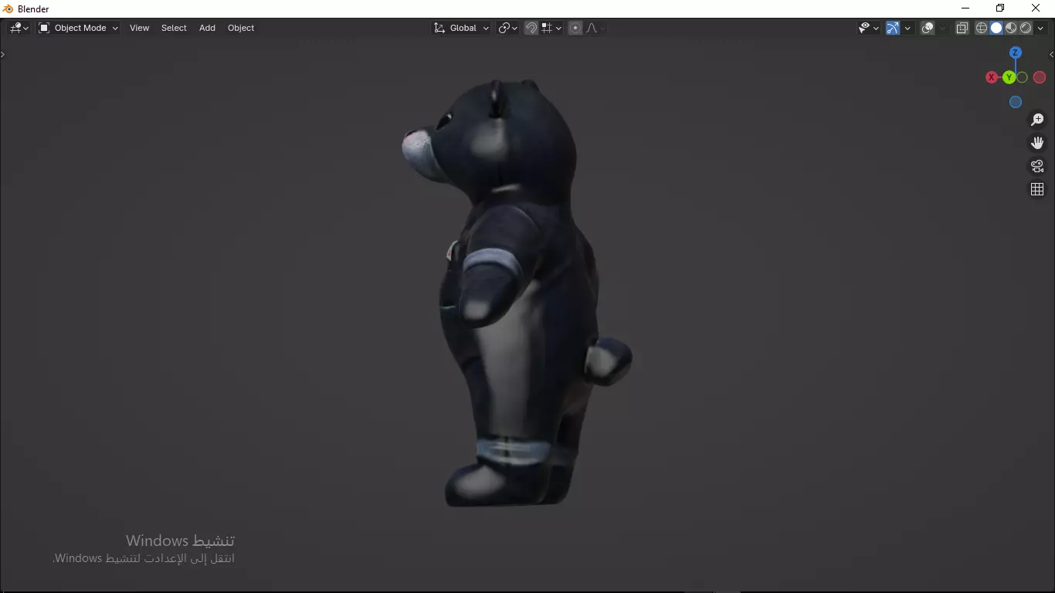Click the pan hand viewport icon

[1037, 143]
